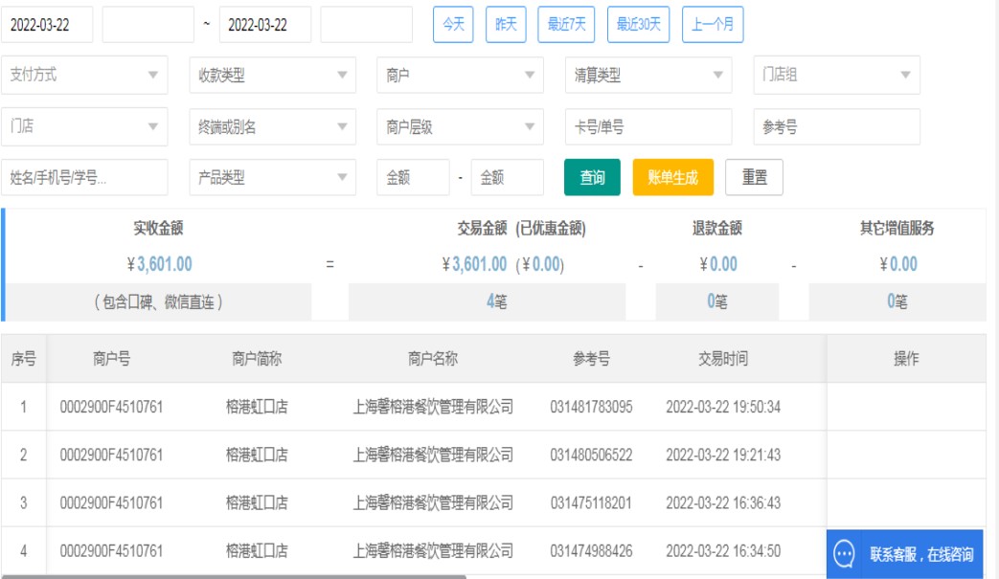Click the start date field 2022-03-22
The image size is (999, 579).
[47, 25]
